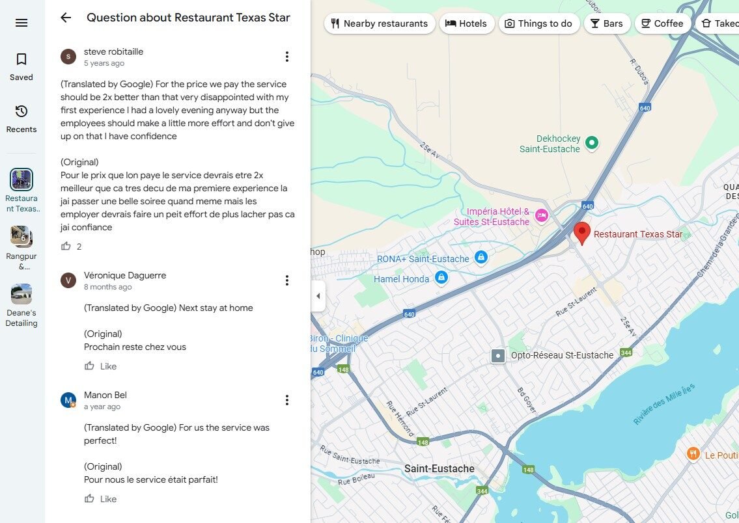Click the Restaurant Texas Star map pin
This screenshot has width=739, height=523.
(582, 232)
